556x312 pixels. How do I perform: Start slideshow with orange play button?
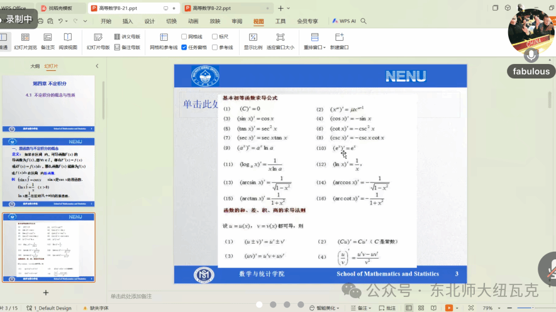tap(448, 308)
